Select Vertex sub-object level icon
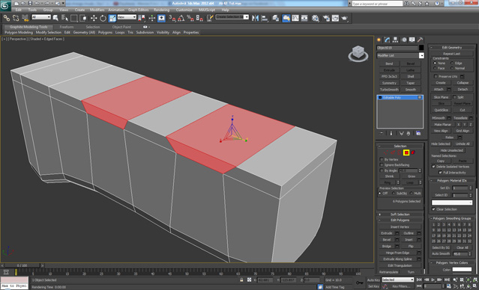 point(386,152)
